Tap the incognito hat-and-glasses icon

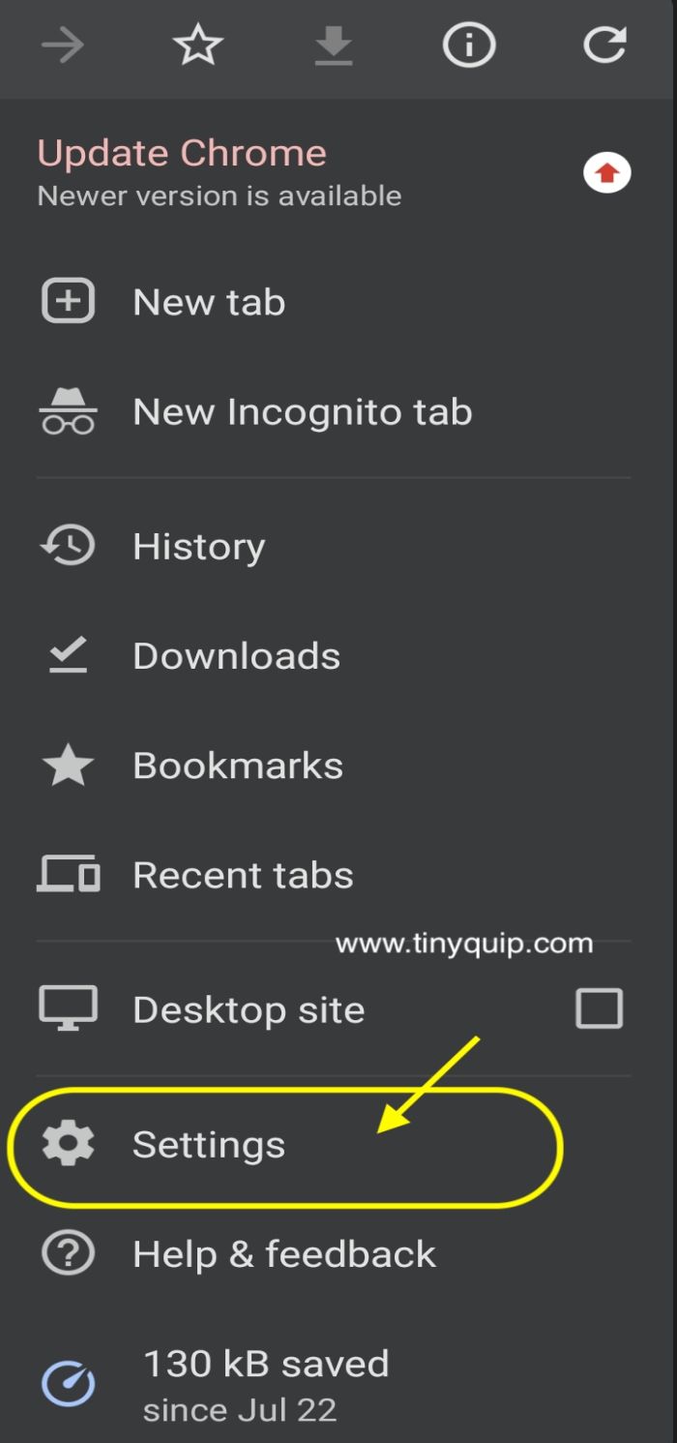coord(68,412)
